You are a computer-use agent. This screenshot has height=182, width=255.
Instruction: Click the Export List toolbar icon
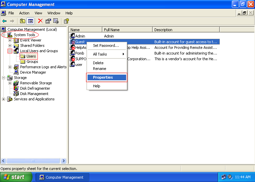pos(56,21)
